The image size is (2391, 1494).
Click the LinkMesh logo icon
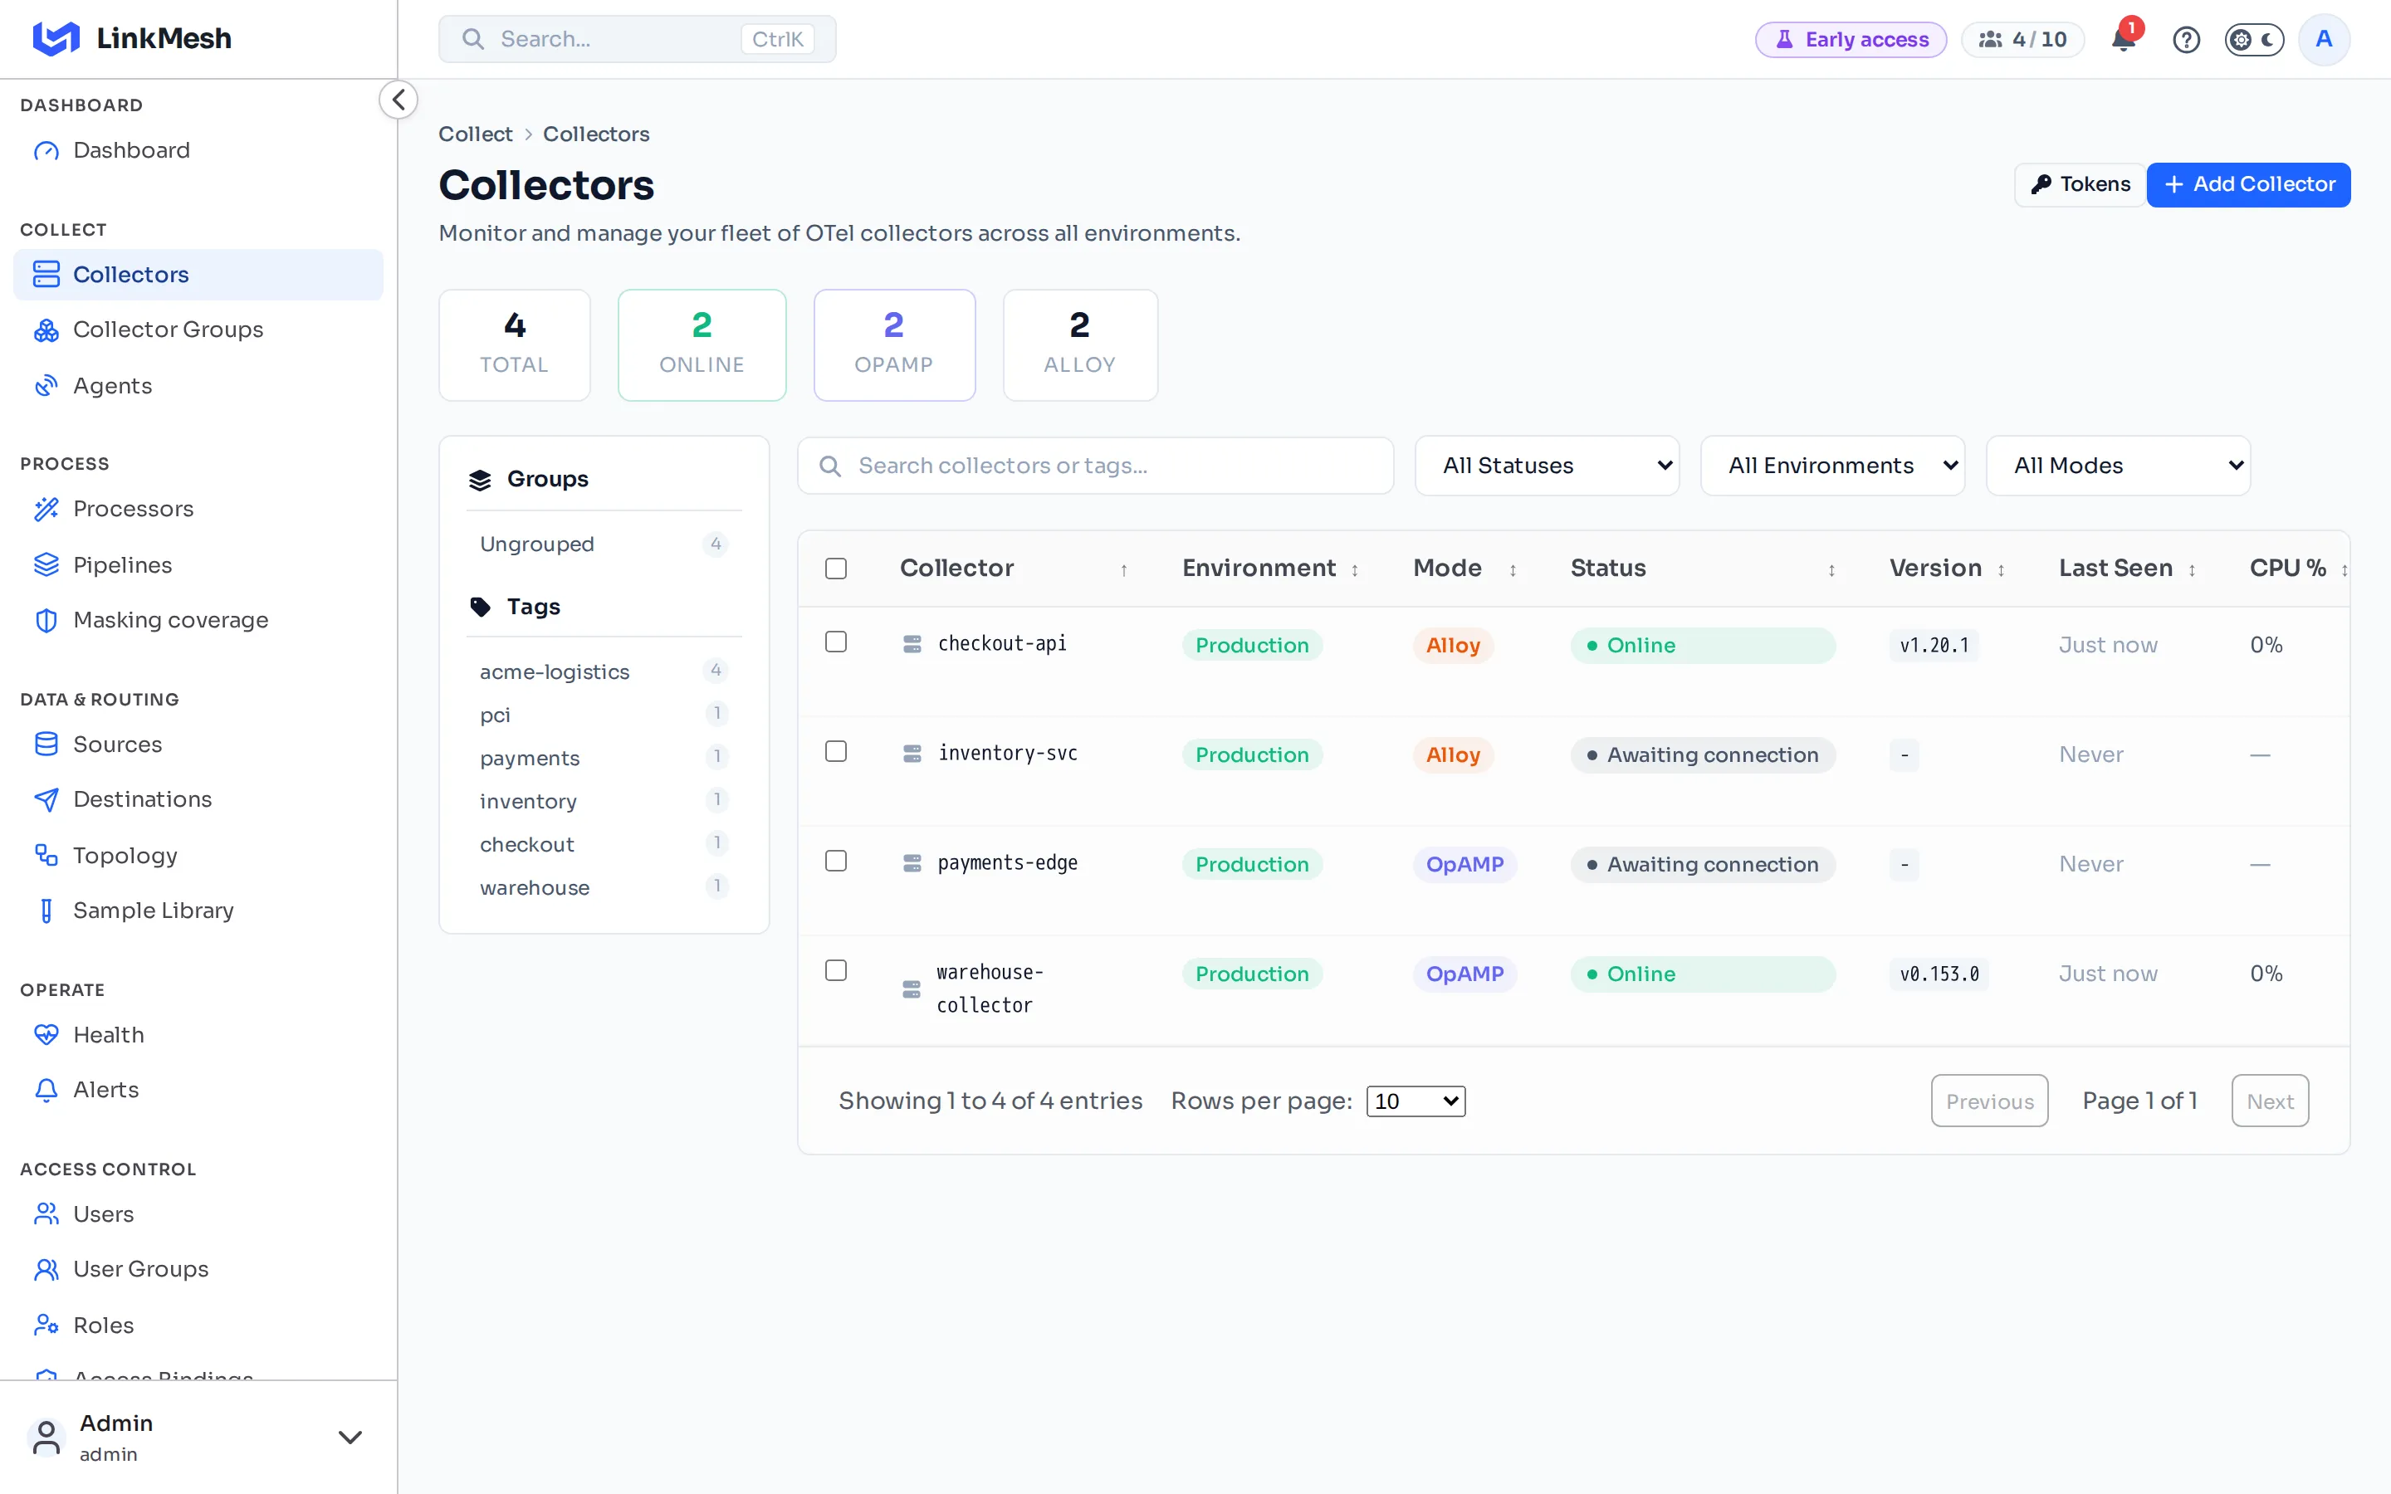coord(56,38)
